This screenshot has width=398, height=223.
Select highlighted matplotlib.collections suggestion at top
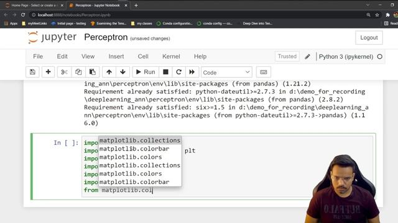tap(140, 141)
